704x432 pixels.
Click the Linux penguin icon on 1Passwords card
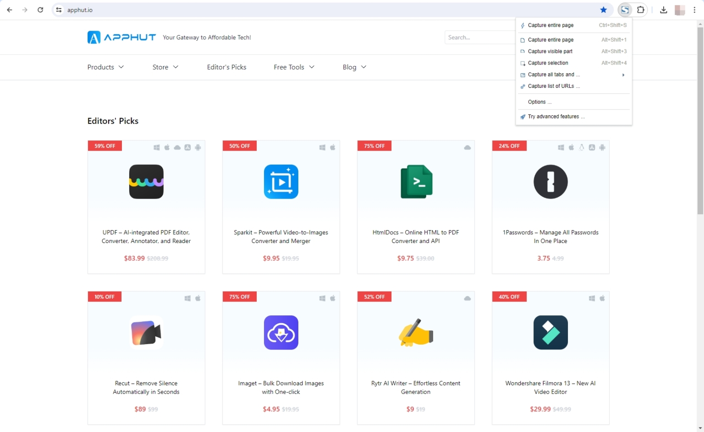[x=582, y=147]
